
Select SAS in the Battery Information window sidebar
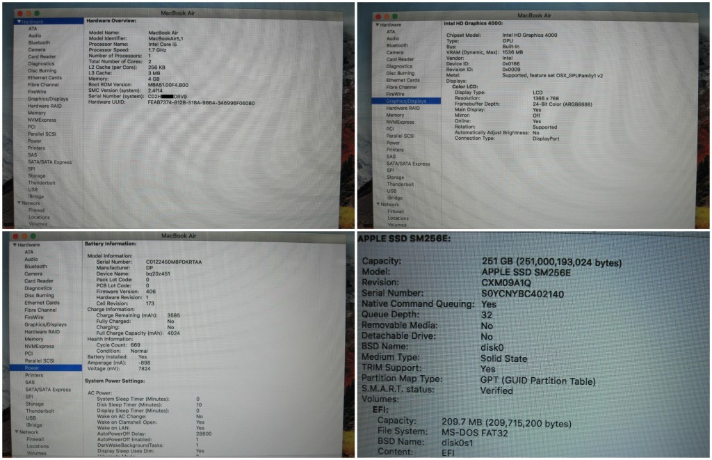30,382
